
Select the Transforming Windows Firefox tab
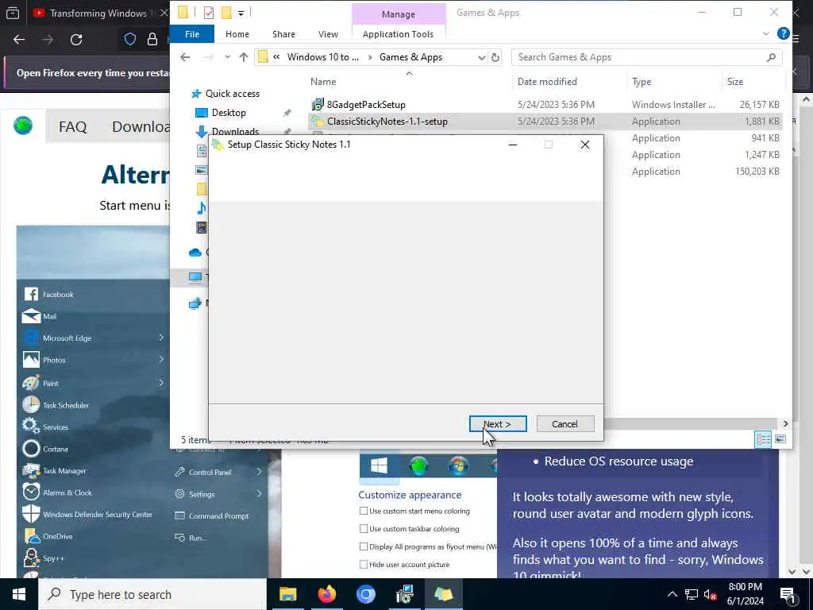pos(98,14)
